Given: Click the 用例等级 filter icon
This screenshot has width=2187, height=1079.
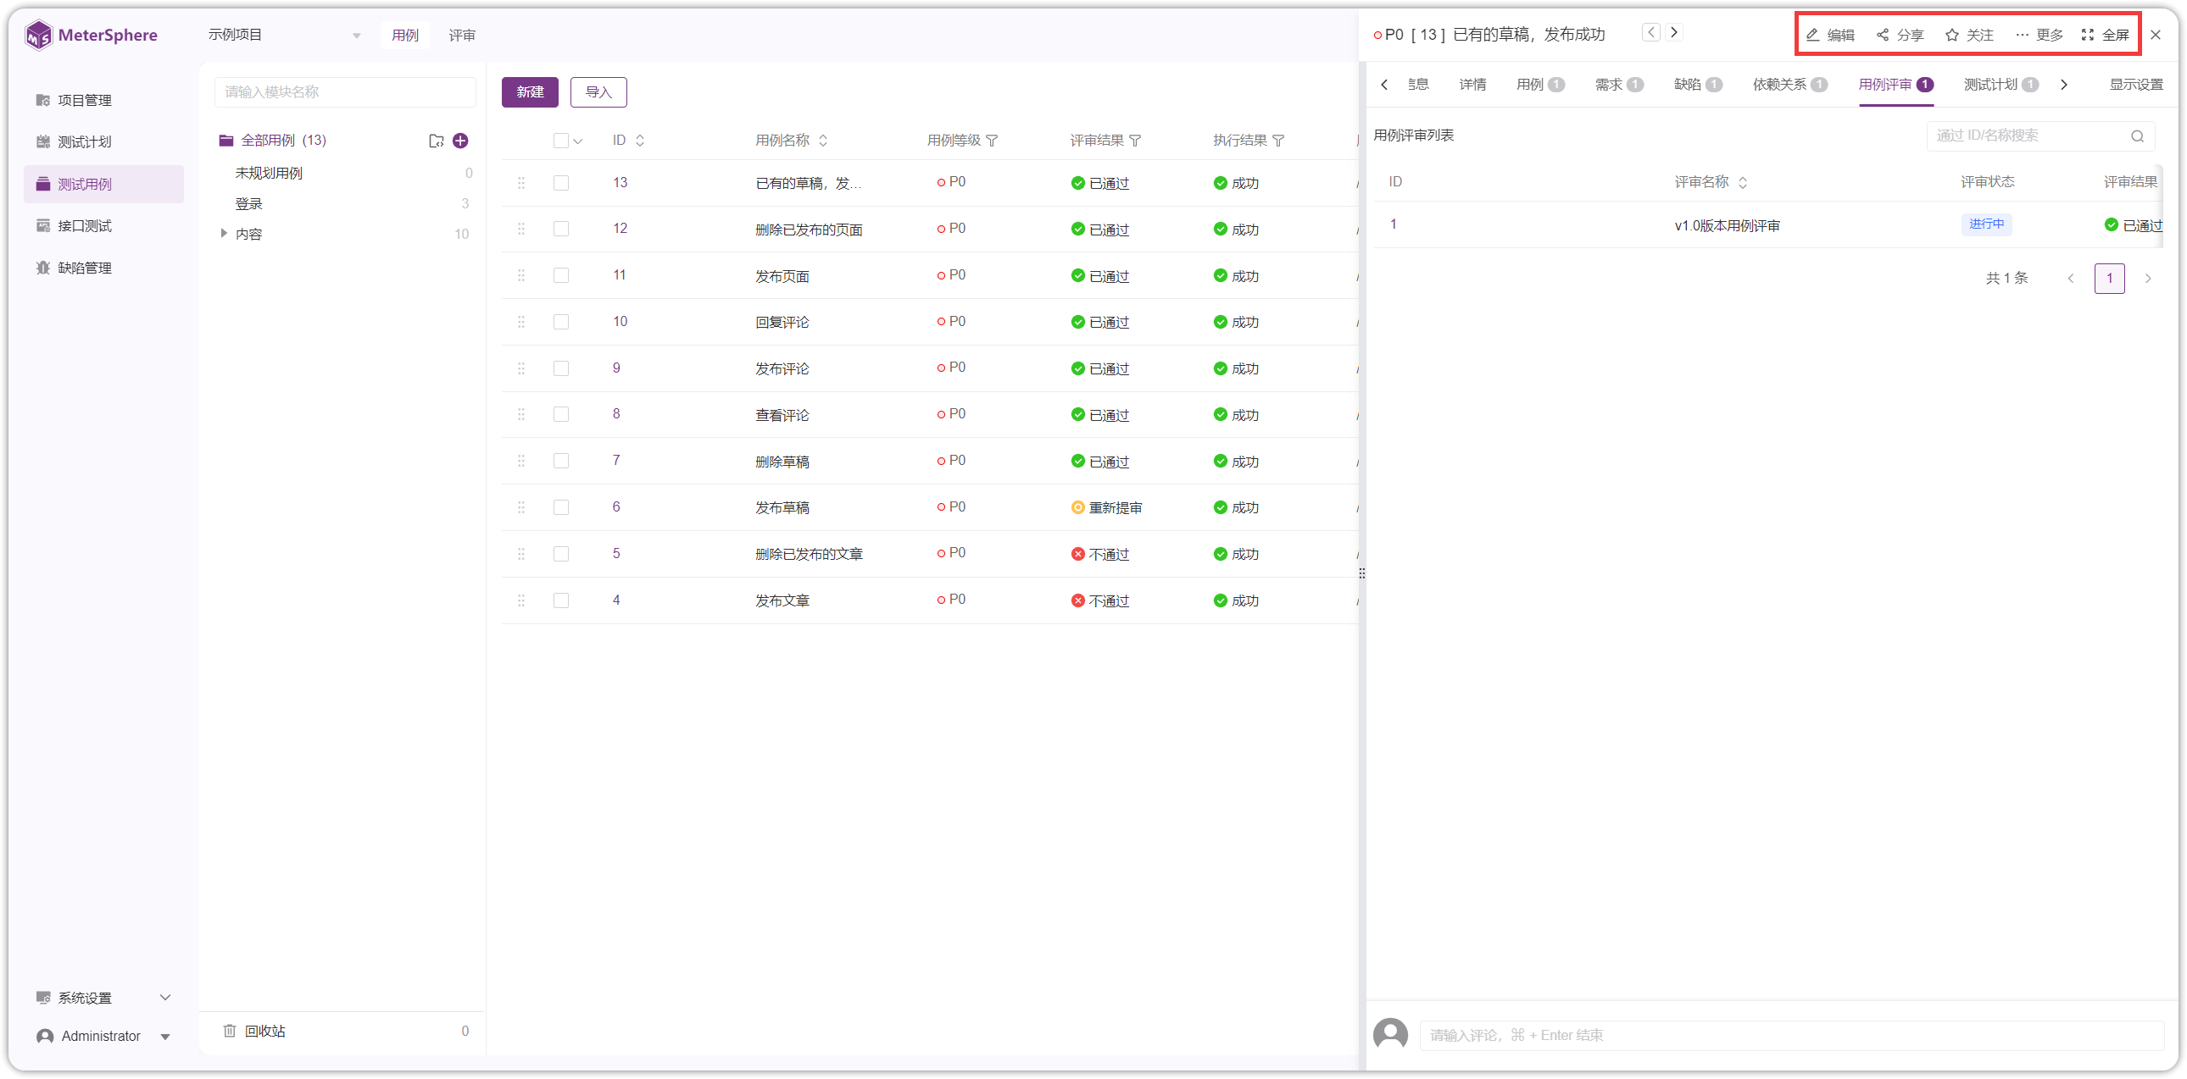Looking at the screenshot, I should (x=992, y=141).
